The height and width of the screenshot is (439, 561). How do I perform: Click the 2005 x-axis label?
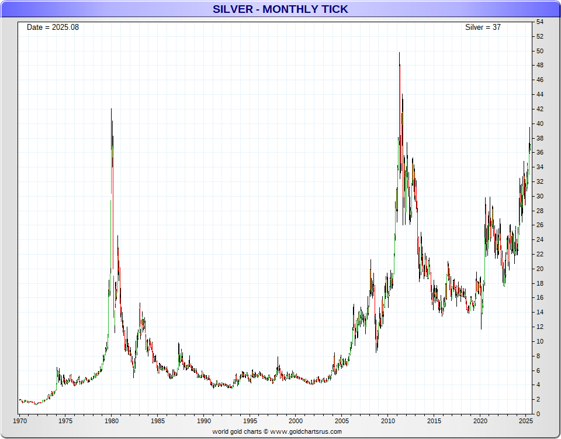pyautogui.click(x=342, y=421)
